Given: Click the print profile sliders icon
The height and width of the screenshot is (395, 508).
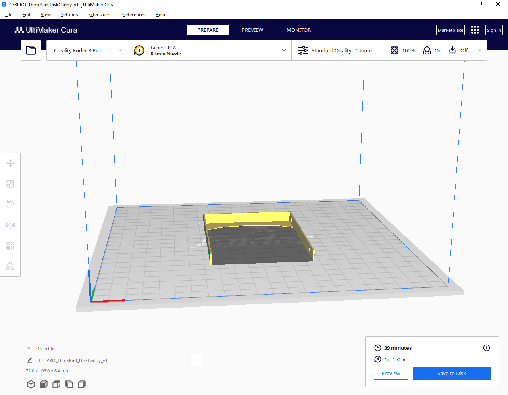Looking at the screenshot, I should pyautogui.click(x=303, y=50).
